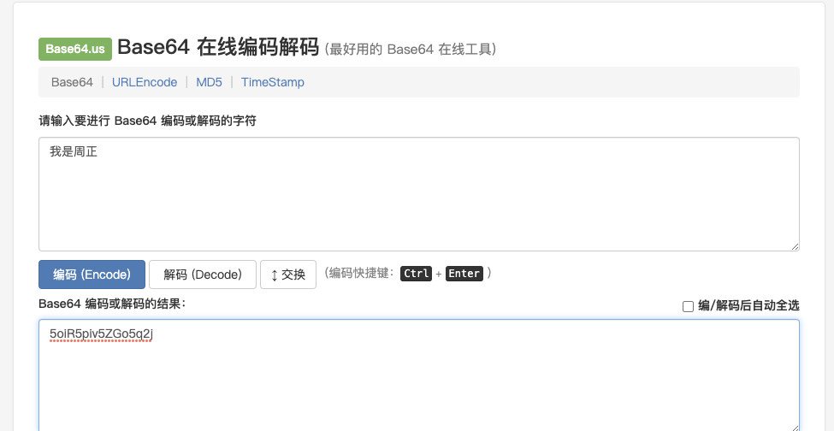Open the TimeStamp tool link
Image resolution: width=834 pixels, height=431 pixels.
(x=272, y=82)
